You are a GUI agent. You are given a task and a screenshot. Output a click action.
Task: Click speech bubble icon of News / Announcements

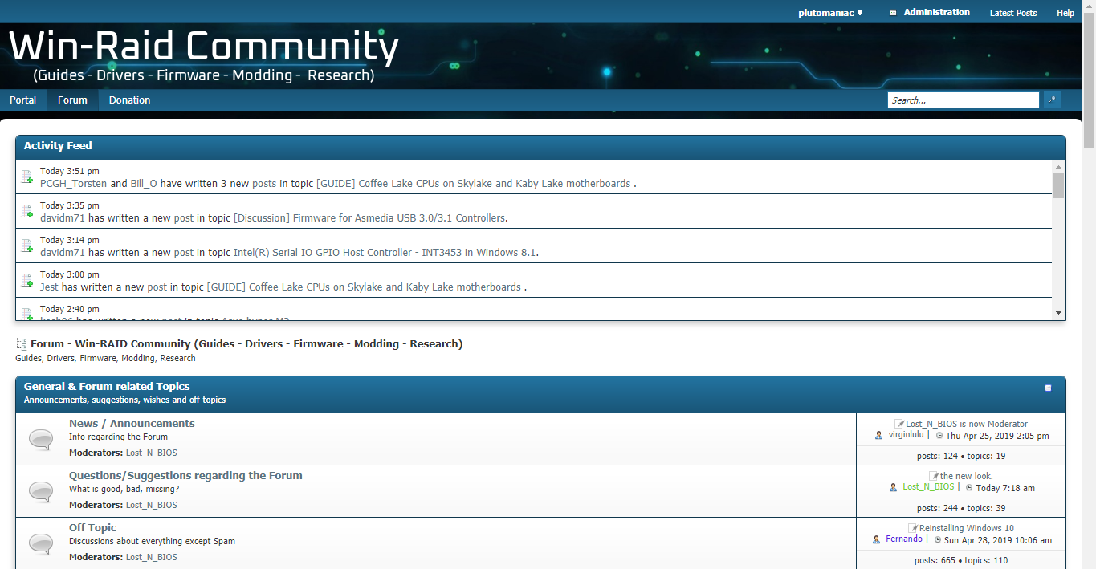point(41,439)
